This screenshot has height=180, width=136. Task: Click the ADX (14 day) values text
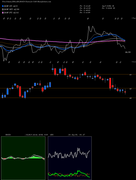[x=76, y=135]
